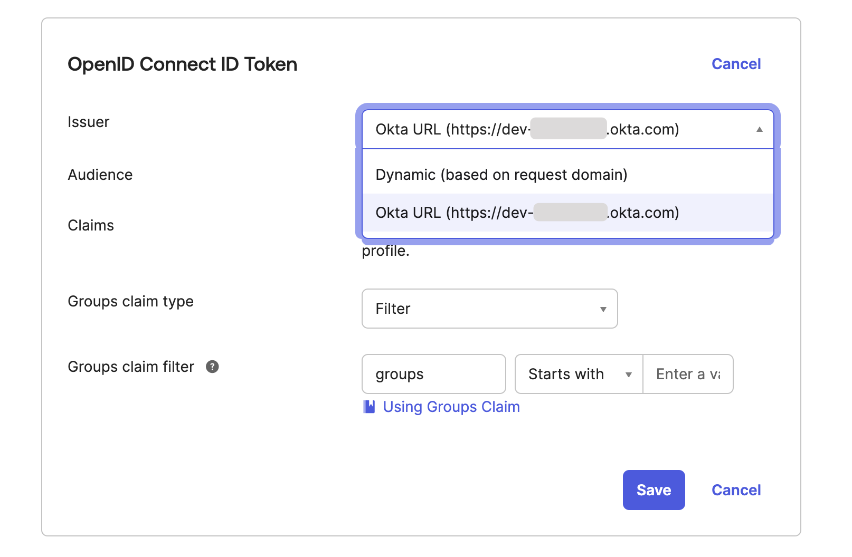This screenshot has width=852, height=557.
Task: Click the Cancel link next to Save
Action: coord(736,490)
